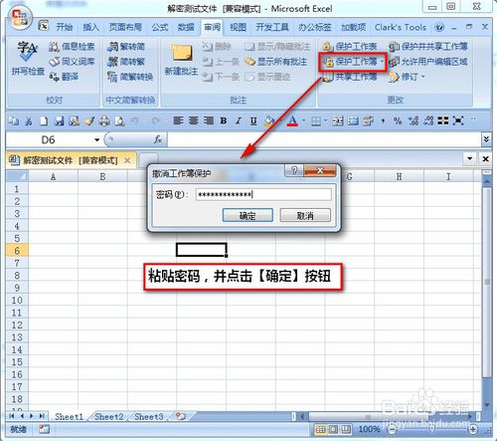
Task: Click the insert worksheet tab icon
Action: [x=181, y=416]
